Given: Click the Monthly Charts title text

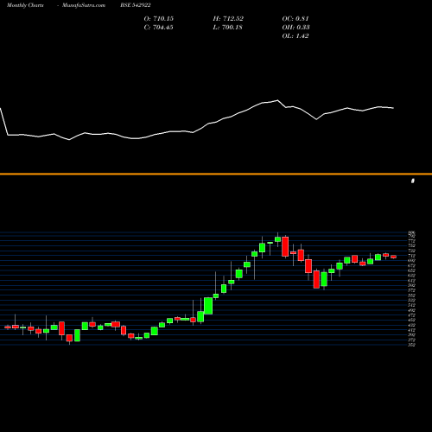Looking at the screenshot, I should click(25, 5).
